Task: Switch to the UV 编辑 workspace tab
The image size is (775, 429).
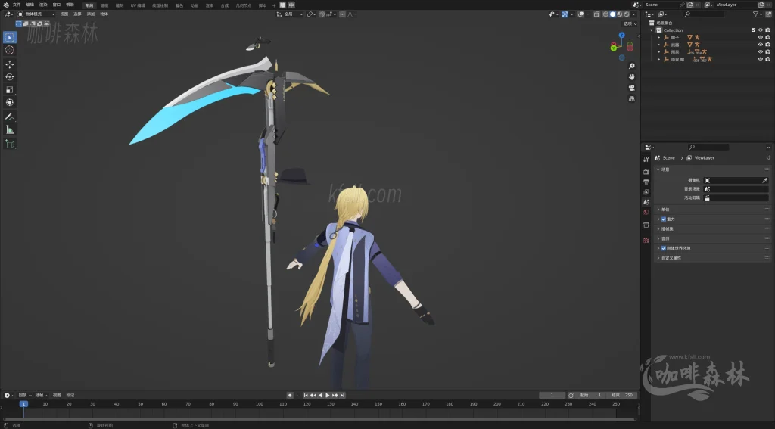Action: click(x=138, y=5)
